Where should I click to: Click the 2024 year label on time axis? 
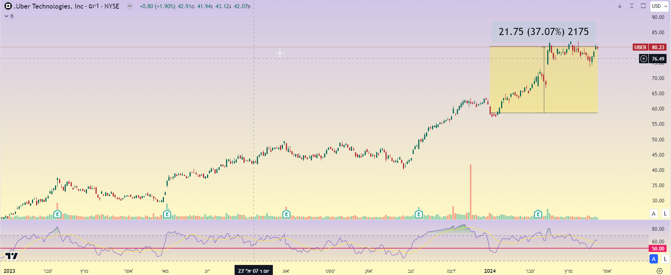point(490,271)
